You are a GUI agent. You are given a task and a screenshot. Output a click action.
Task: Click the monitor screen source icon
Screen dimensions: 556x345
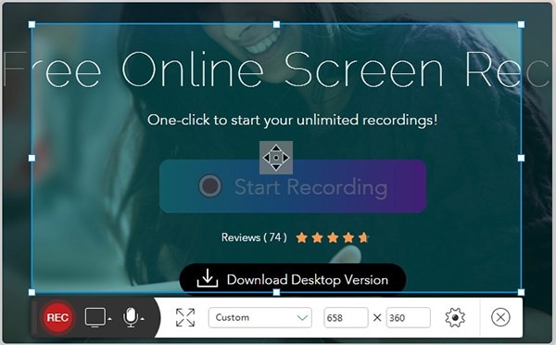tap(95, 317)
